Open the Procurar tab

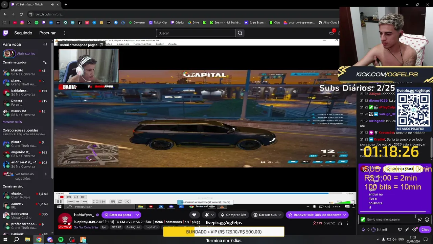(x=47, y=33)
